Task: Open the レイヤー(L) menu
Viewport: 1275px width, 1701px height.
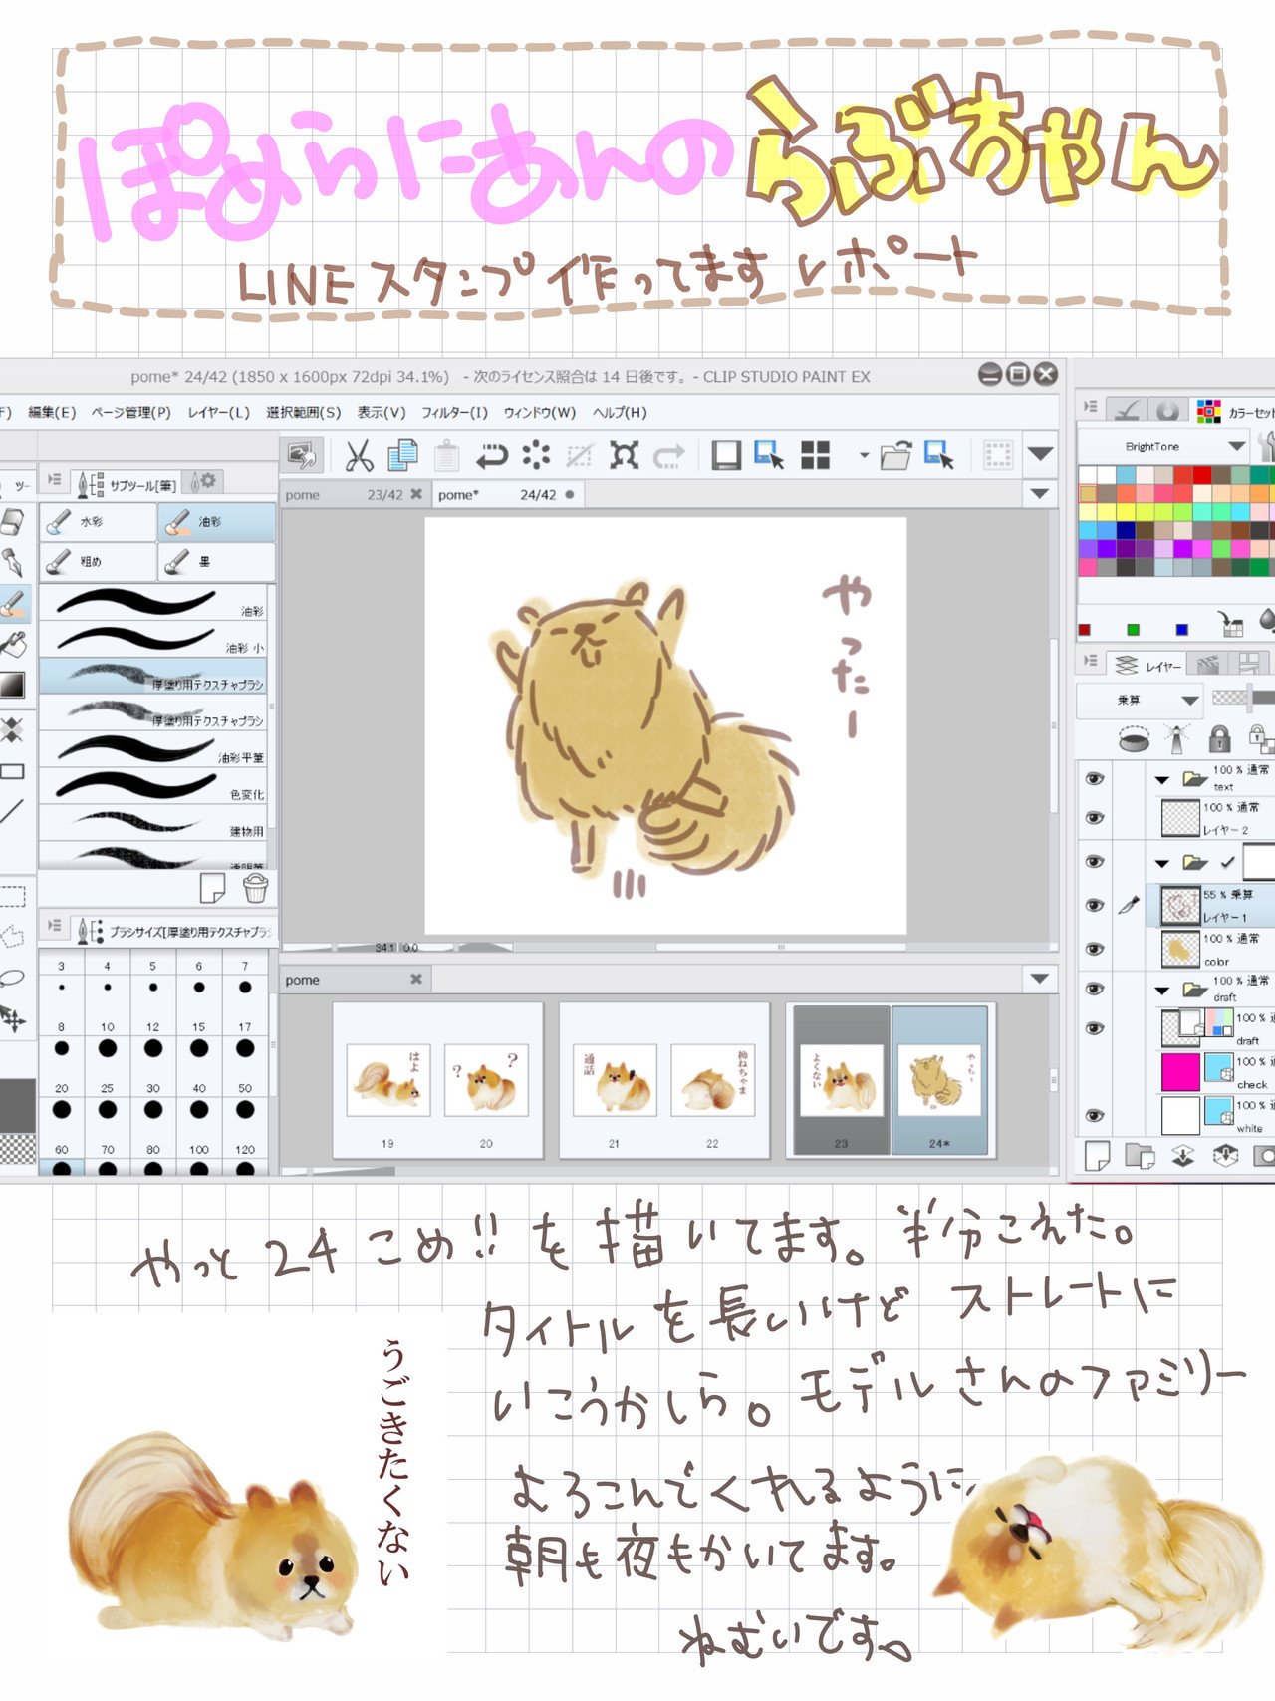Action: (x=218, y=412)
